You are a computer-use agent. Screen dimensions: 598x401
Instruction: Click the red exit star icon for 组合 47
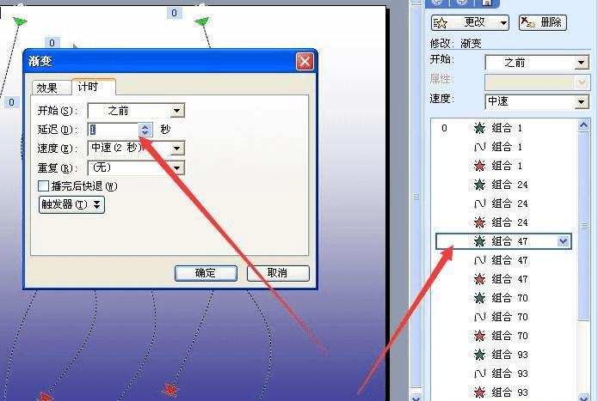pyautogui.click(x=479, y=279)
